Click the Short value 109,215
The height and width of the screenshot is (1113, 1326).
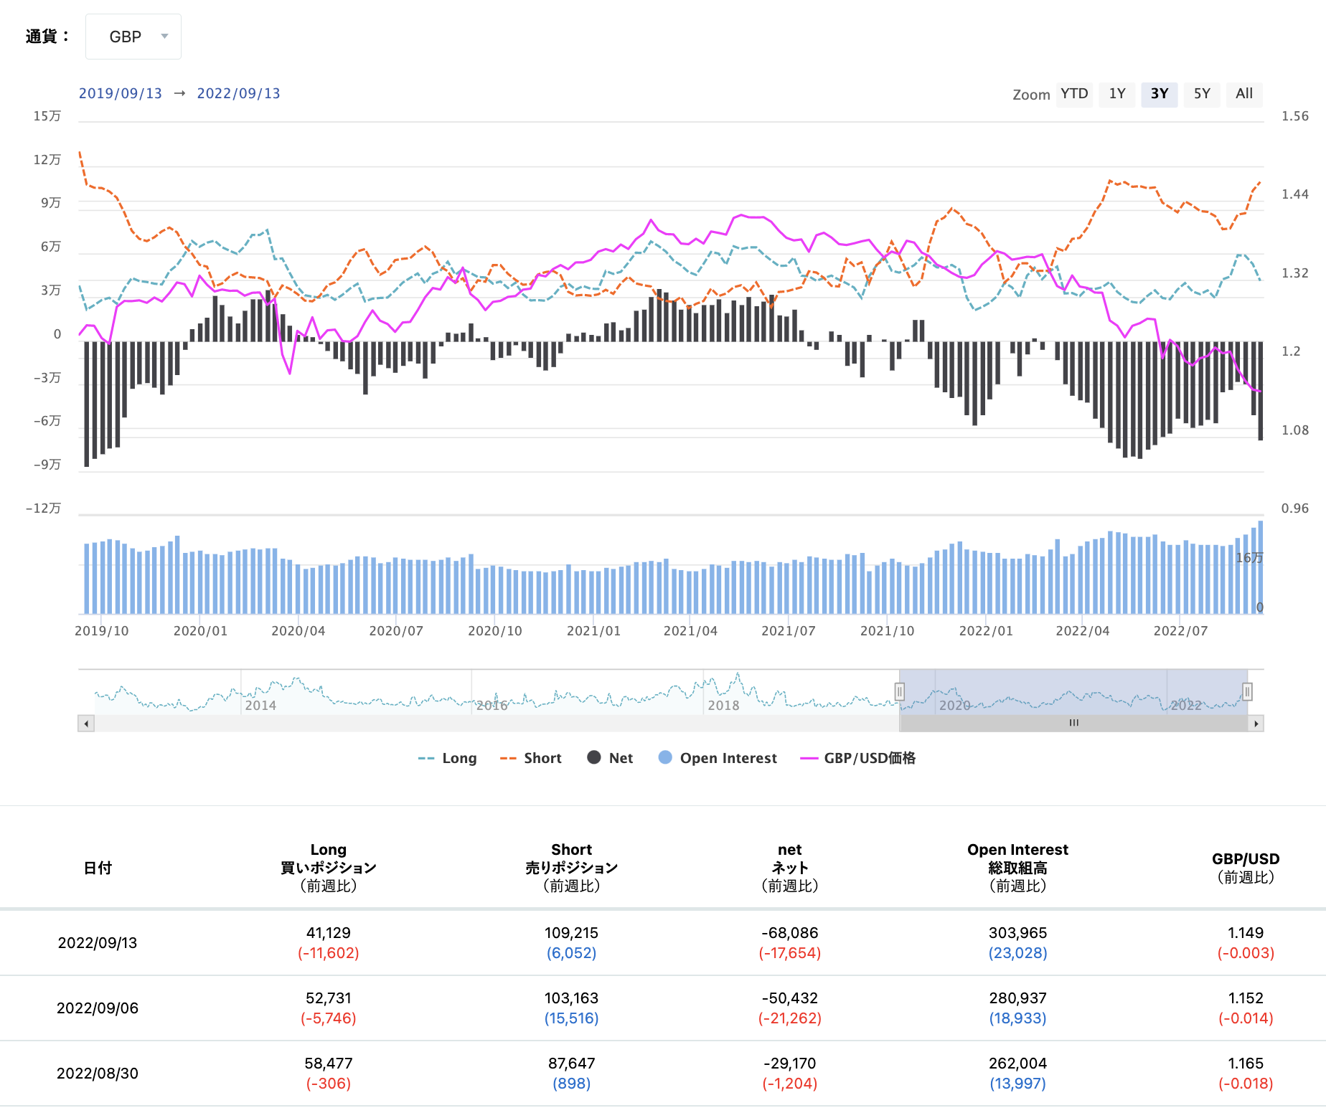point(572,934)
